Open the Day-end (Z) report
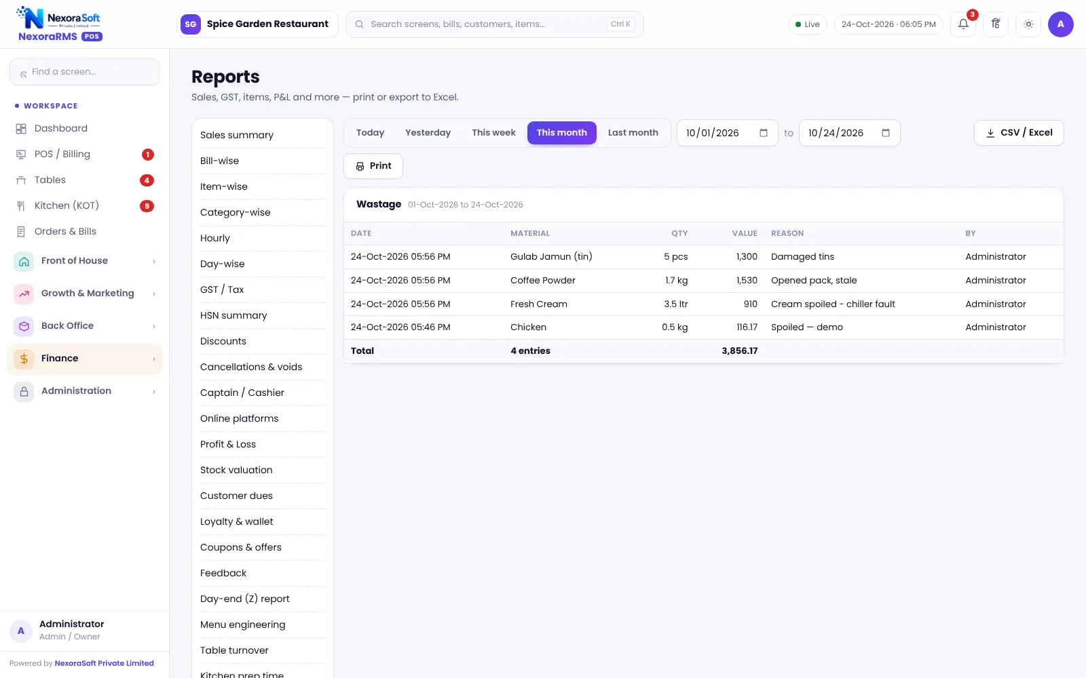The image size is (1086, 678). coord(262,599)
